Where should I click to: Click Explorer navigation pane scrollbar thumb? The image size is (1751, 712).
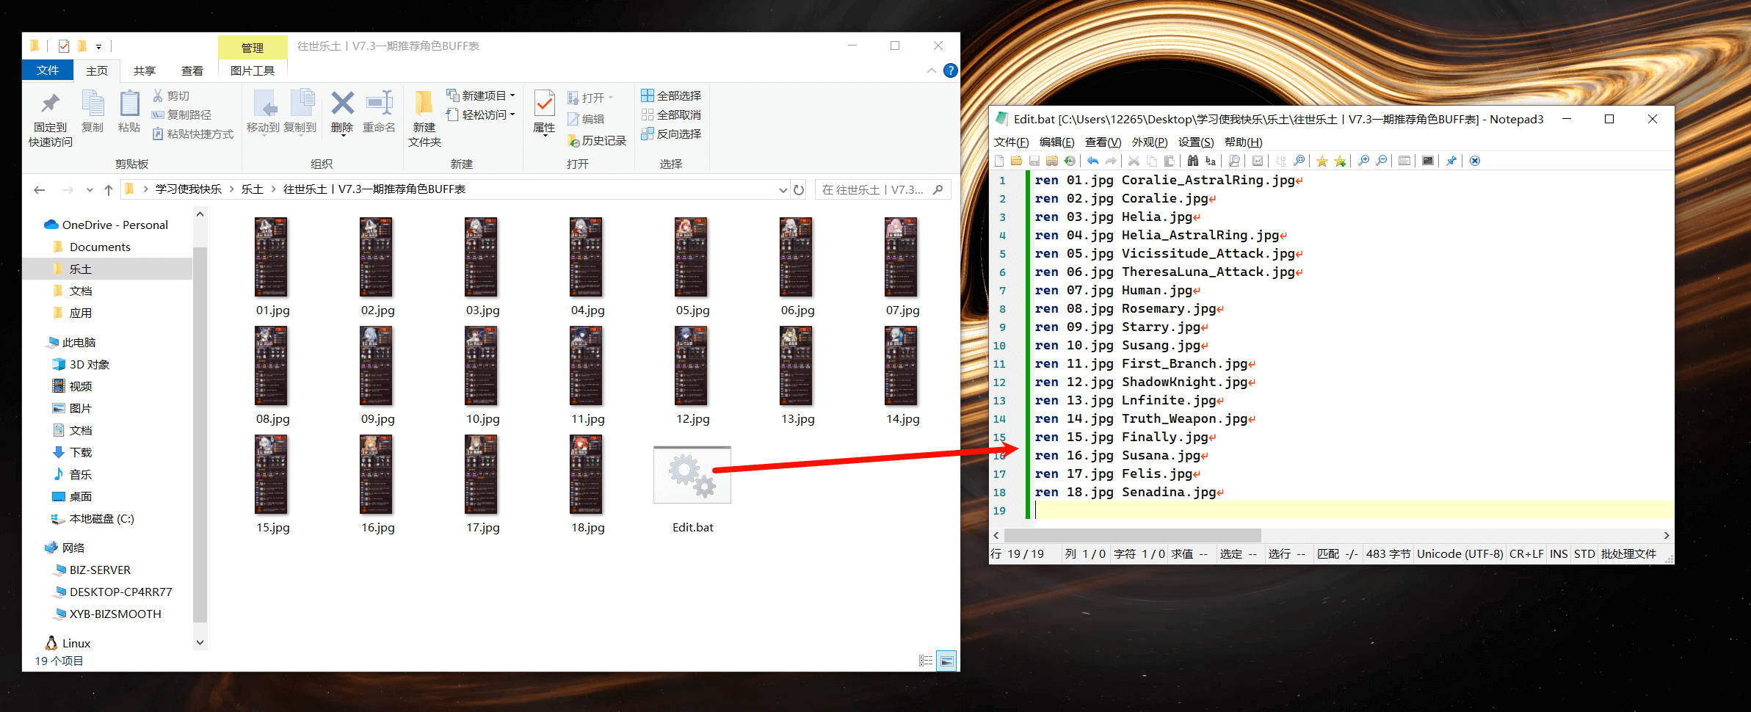200,433
